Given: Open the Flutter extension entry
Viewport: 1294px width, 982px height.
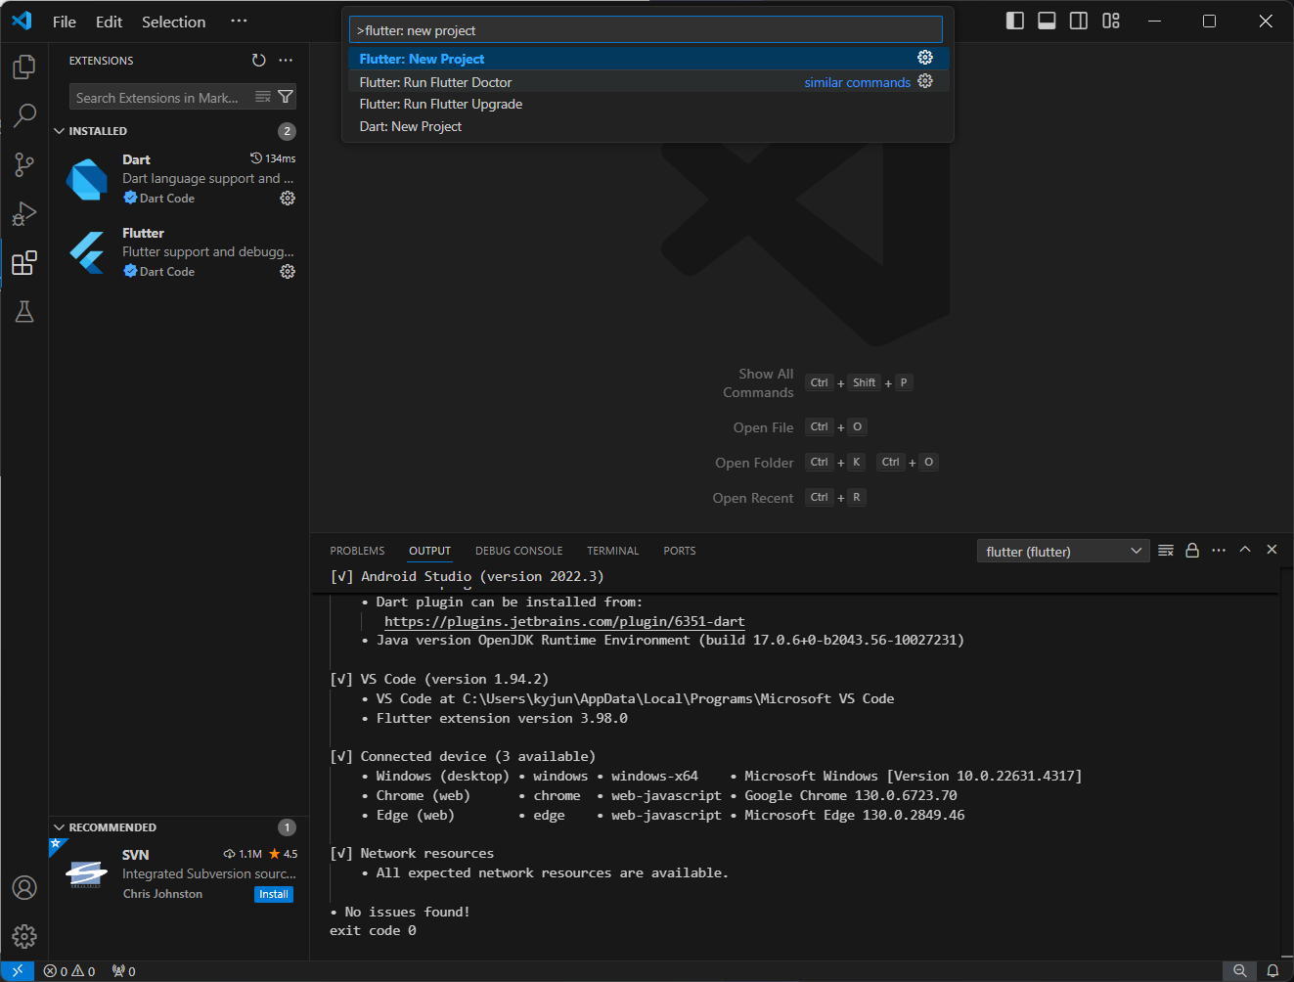Looking at the screenshot, I should click(179, 251).
